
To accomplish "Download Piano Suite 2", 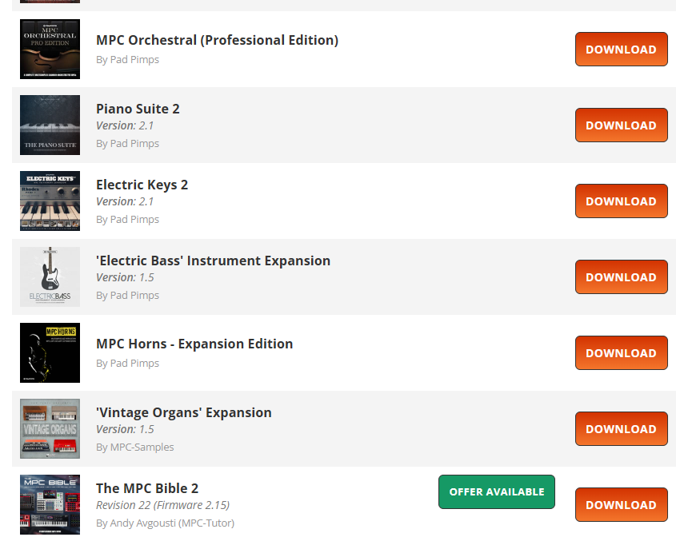I will click(621, 125).
